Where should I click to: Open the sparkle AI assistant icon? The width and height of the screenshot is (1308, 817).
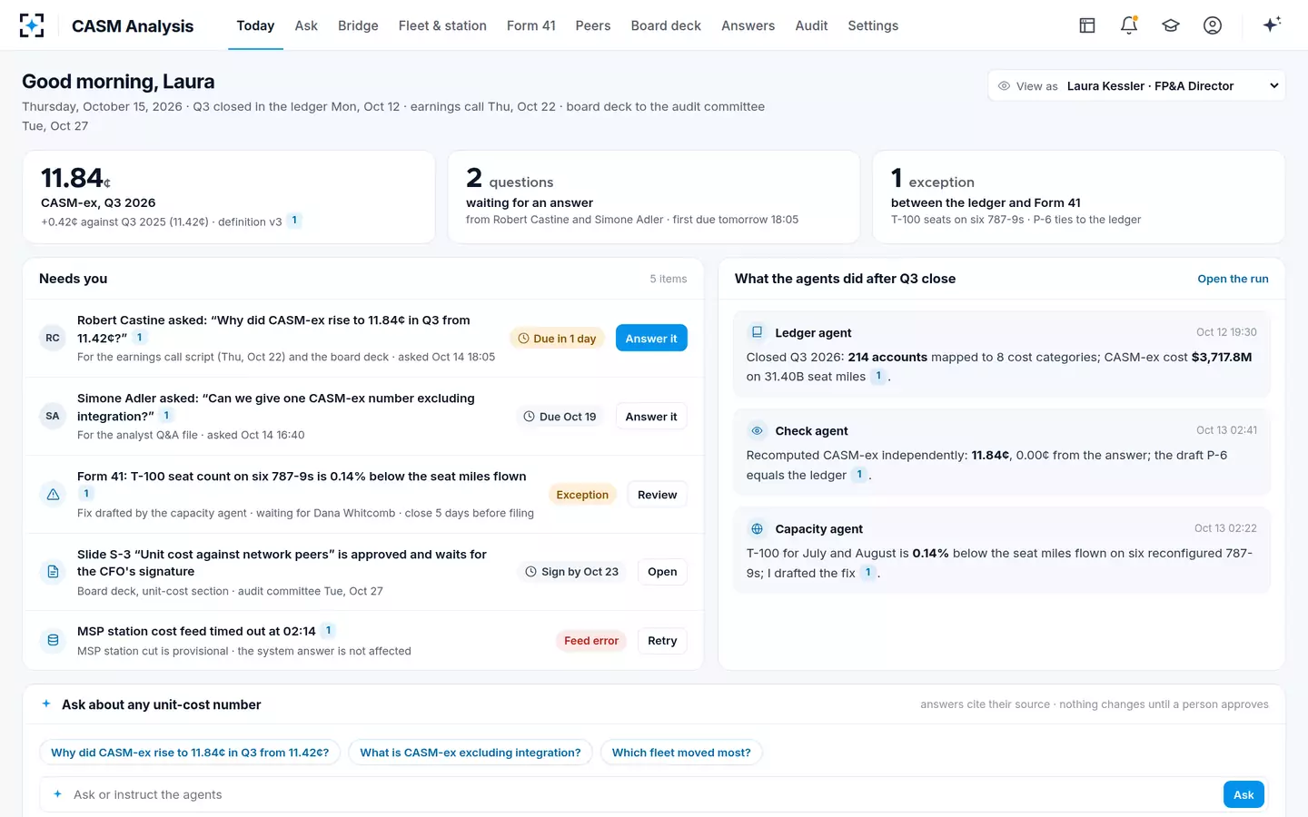pyautogui.click(x=1272, y=25)
